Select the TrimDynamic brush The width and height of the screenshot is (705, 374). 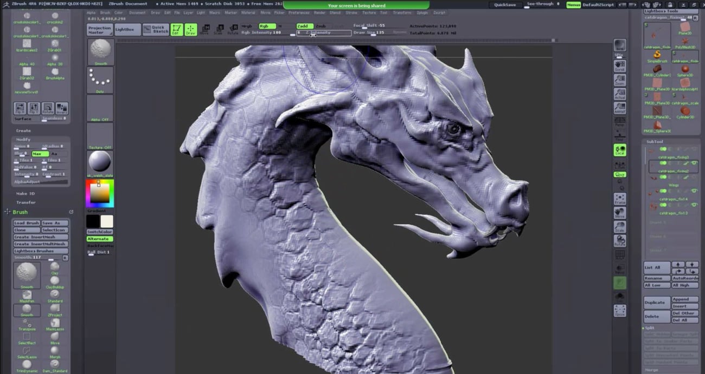tap(27, 366)
